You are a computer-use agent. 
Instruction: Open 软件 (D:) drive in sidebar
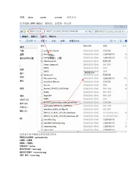pos(24,103)
